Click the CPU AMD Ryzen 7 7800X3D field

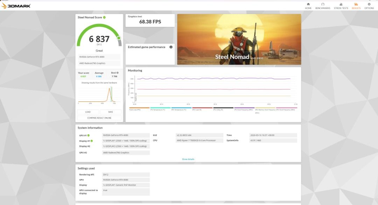tap(199, 140)
